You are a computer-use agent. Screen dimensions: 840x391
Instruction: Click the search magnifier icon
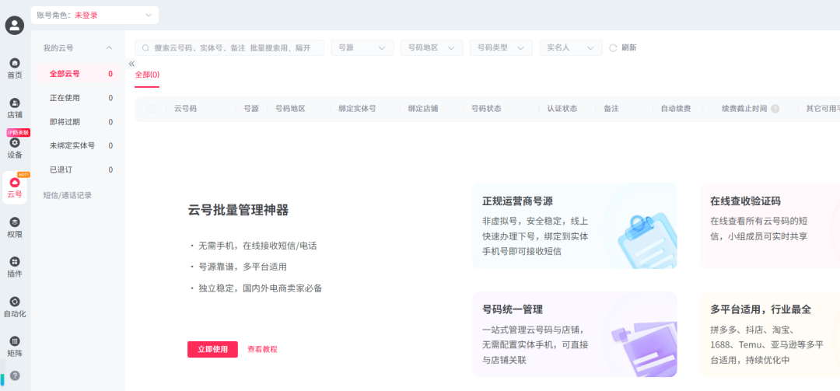point(145,47)
